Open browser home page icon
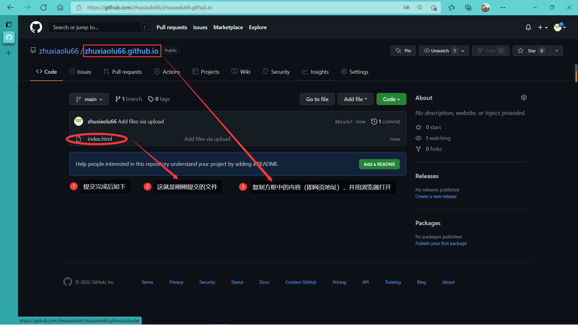 60,8
